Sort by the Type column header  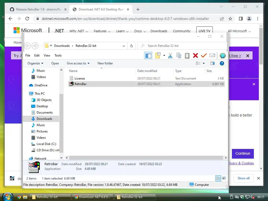point(178,71)
